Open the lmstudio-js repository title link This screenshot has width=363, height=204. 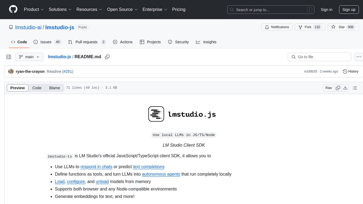pos(60,27)
